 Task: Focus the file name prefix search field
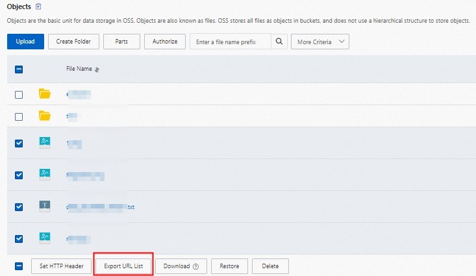point(231,42)
